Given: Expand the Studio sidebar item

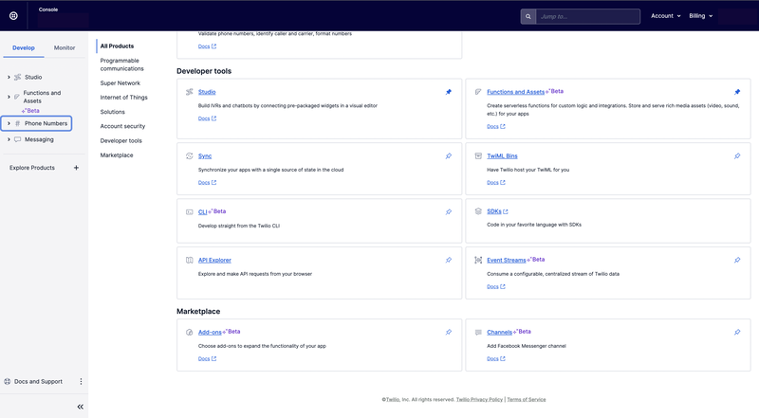Looking at the screenshot, I should click(9, 77).
